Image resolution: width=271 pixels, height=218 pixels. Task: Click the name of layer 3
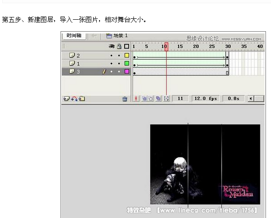point(78,72)
